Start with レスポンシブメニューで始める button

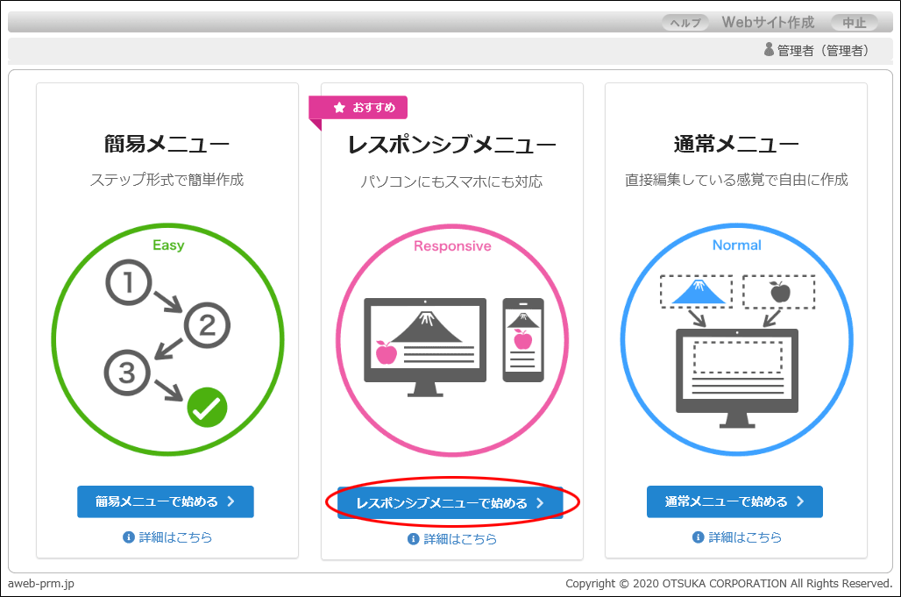[450, 503]
